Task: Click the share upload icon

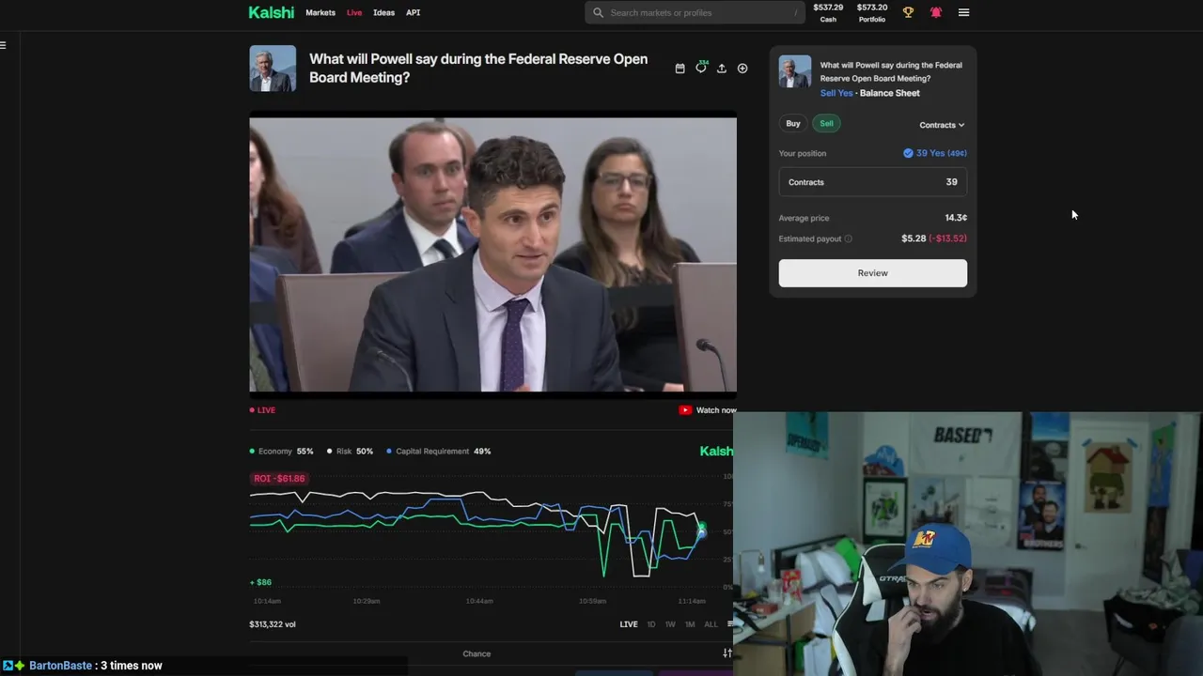Action: pyautogui.click(x=722, y=69)
